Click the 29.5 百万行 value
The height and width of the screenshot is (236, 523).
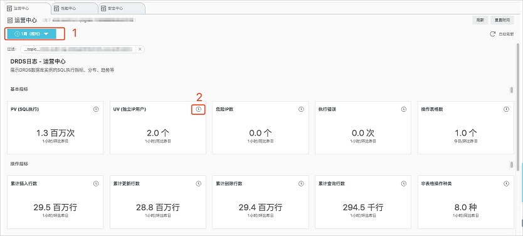pos(55,207)
